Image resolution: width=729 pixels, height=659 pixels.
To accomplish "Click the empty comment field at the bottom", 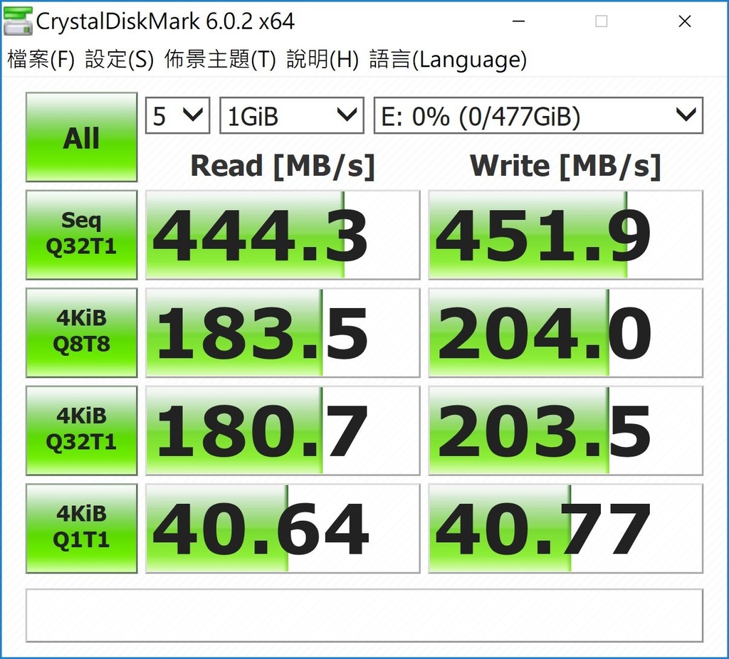I will click(x=364, y=616).
